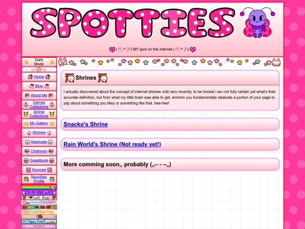Open the Blog page
Viewport: 305px width, 229px height.
(x=39, y=86)
